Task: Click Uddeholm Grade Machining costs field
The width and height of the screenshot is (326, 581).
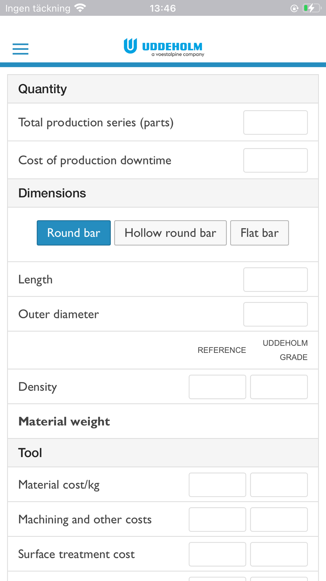Action: pos(279,520)
